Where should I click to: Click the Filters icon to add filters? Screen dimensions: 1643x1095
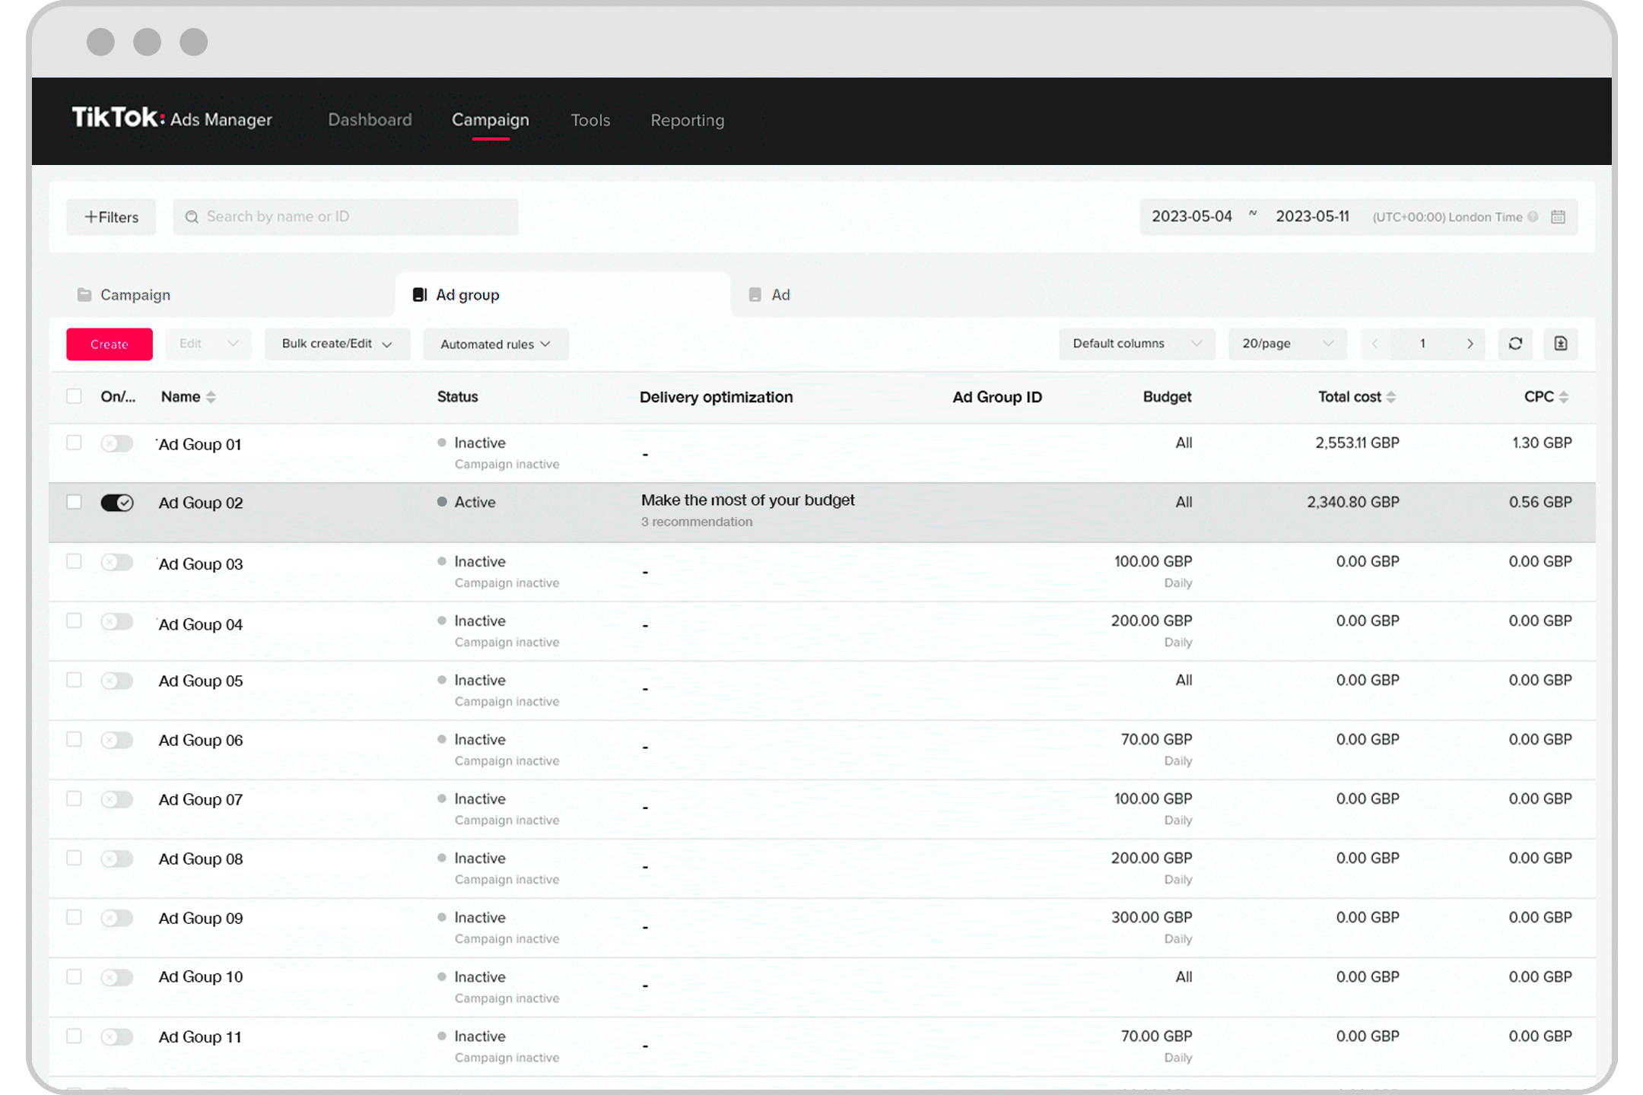pyautogui.click(x=110, y=216)
